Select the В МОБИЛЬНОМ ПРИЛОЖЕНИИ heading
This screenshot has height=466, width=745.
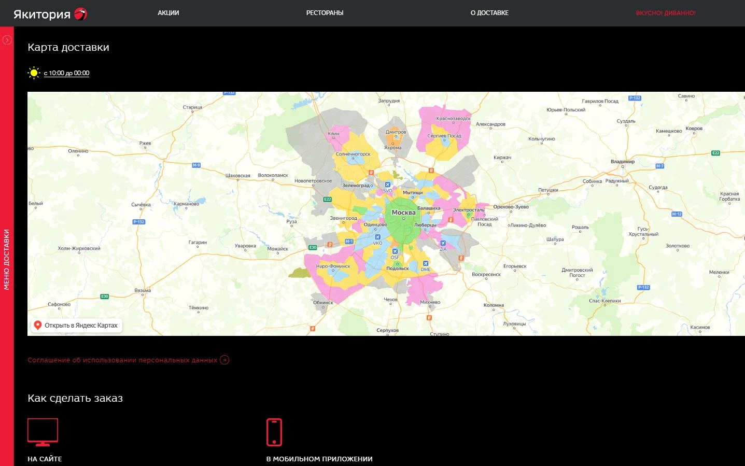pyautogui.click(x=319, y=459)
